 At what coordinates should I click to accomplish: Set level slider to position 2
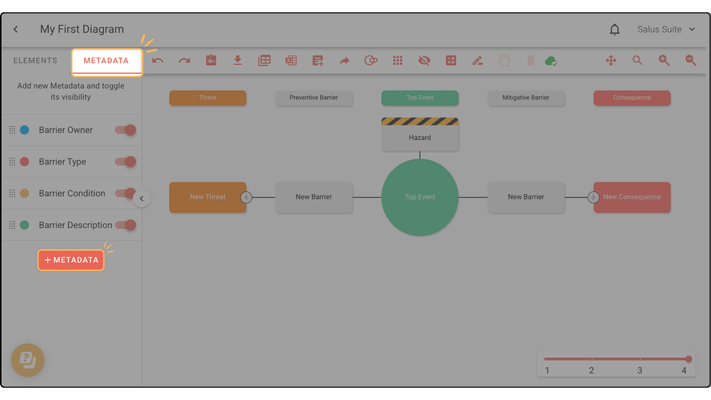click(x=592, y=359)
